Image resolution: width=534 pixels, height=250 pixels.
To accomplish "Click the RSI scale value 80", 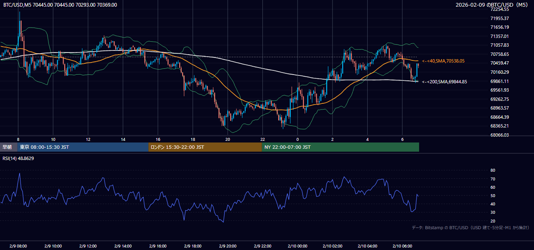I will [x=493, y=170].
